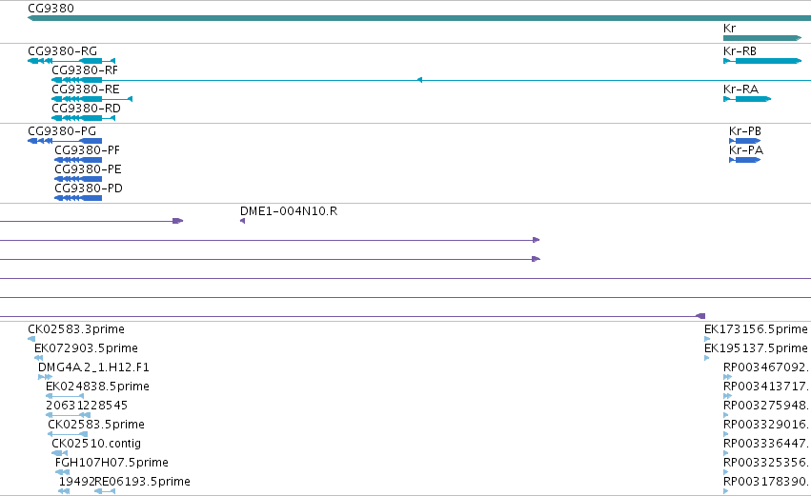Click the EK024838.5prime label
Screen dimensions: 811x496
pyautogui.click(x=97, y=387)
